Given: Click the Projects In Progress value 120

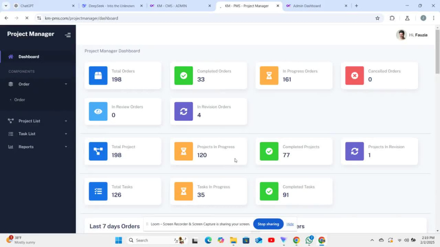Looking at the screenshot, I should click(202, 155).
